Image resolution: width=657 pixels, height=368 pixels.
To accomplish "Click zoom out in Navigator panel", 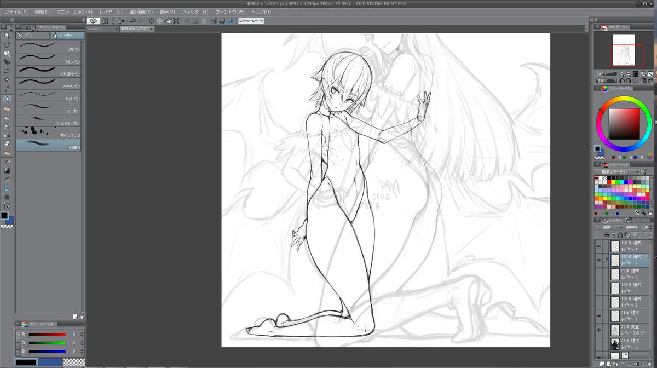I will pyautogui.click(x=622, y=74).
